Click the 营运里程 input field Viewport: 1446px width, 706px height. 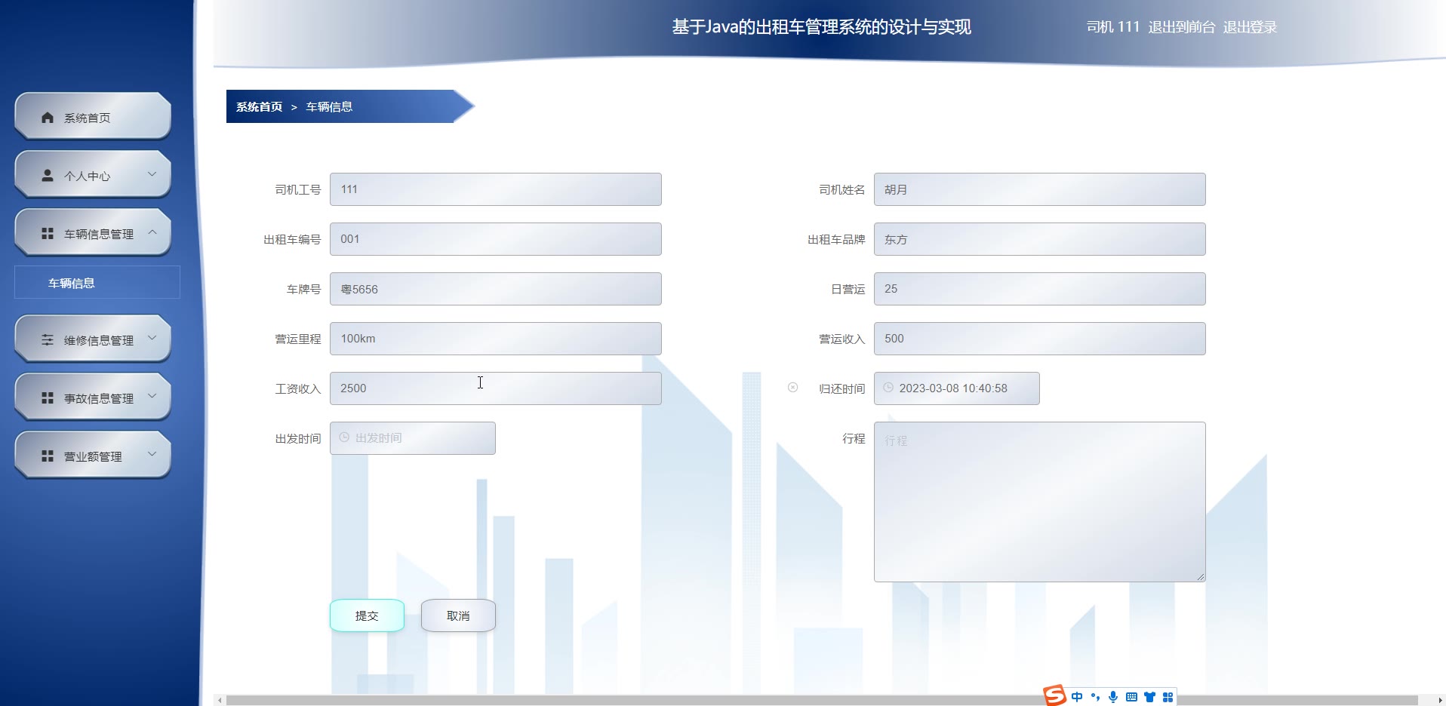(496, 339)
